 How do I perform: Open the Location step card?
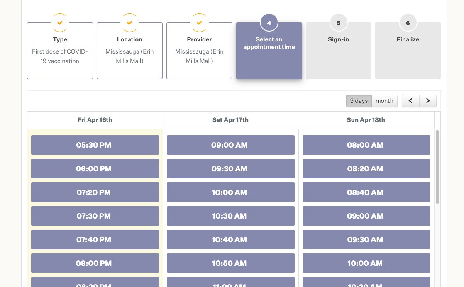[x=129, y=51]
